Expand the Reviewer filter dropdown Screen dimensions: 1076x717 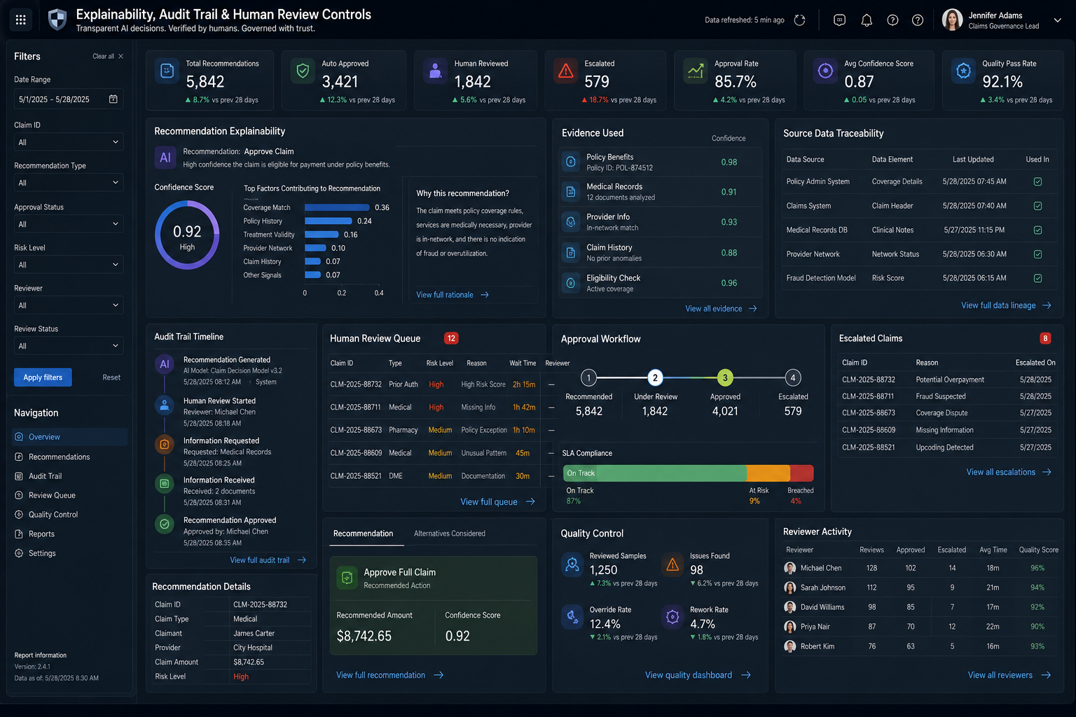click(x=69, y=305)
